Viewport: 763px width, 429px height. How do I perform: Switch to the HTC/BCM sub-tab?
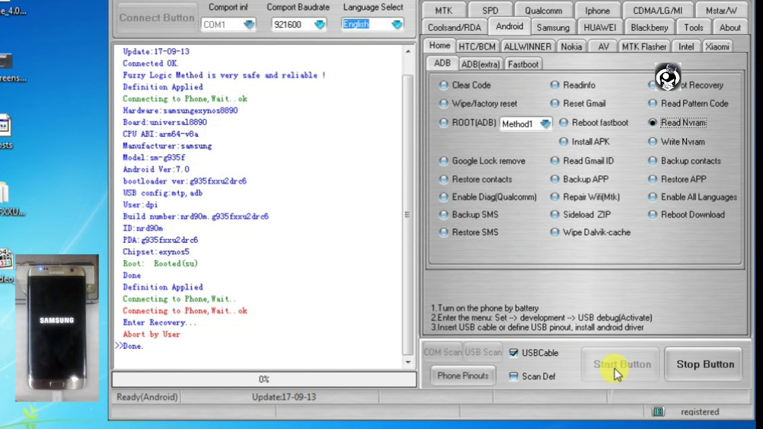pos(477,46)
